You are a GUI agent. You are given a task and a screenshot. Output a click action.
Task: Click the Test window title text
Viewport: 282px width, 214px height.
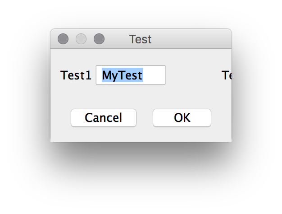(140, 39)
